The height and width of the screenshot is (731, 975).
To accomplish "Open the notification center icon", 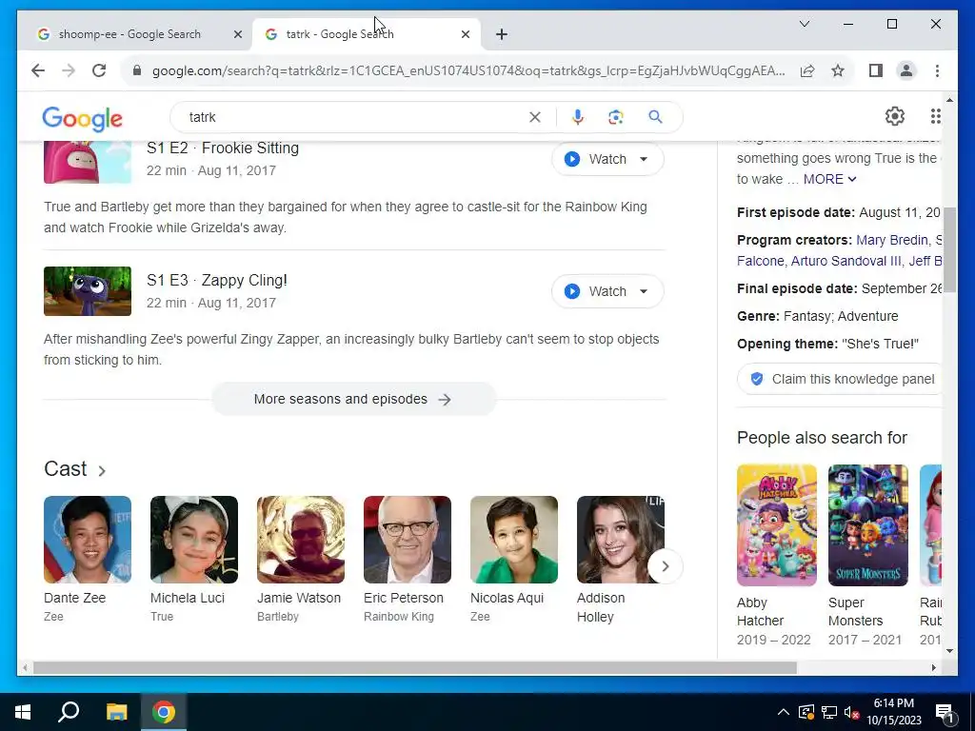I will click(x=945, y=714).
